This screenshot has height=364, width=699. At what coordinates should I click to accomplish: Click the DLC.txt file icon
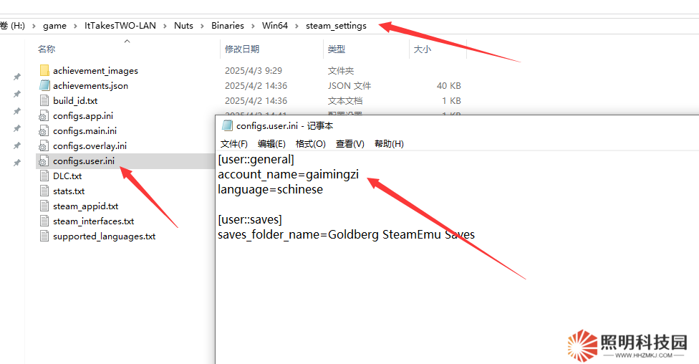point(44,176)
